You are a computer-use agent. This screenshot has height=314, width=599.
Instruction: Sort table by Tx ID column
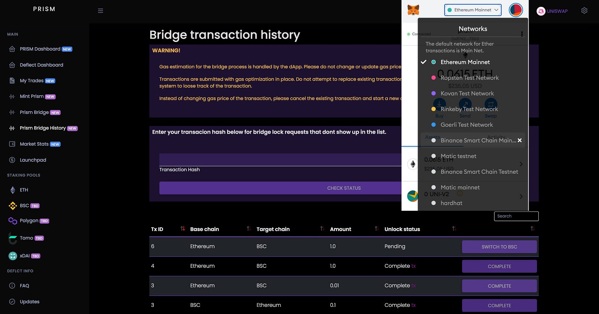click(183, 229)
